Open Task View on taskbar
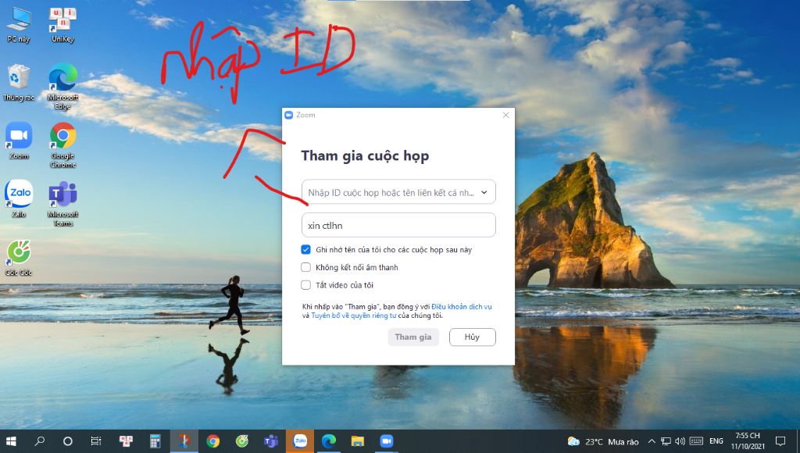 [95, 441]
